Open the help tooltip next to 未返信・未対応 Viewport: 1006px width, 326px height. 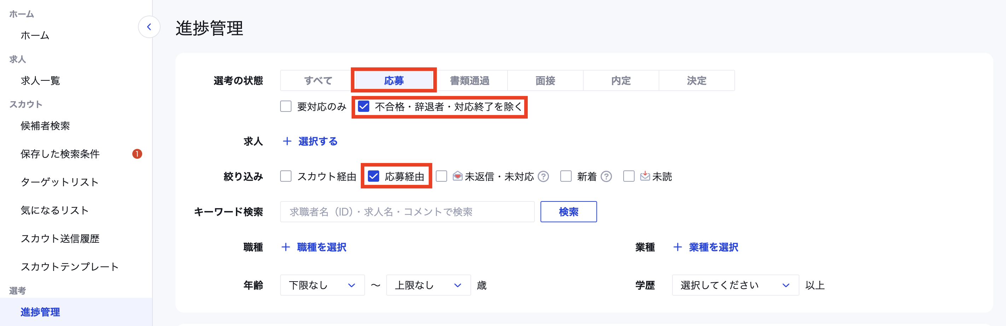543,176
